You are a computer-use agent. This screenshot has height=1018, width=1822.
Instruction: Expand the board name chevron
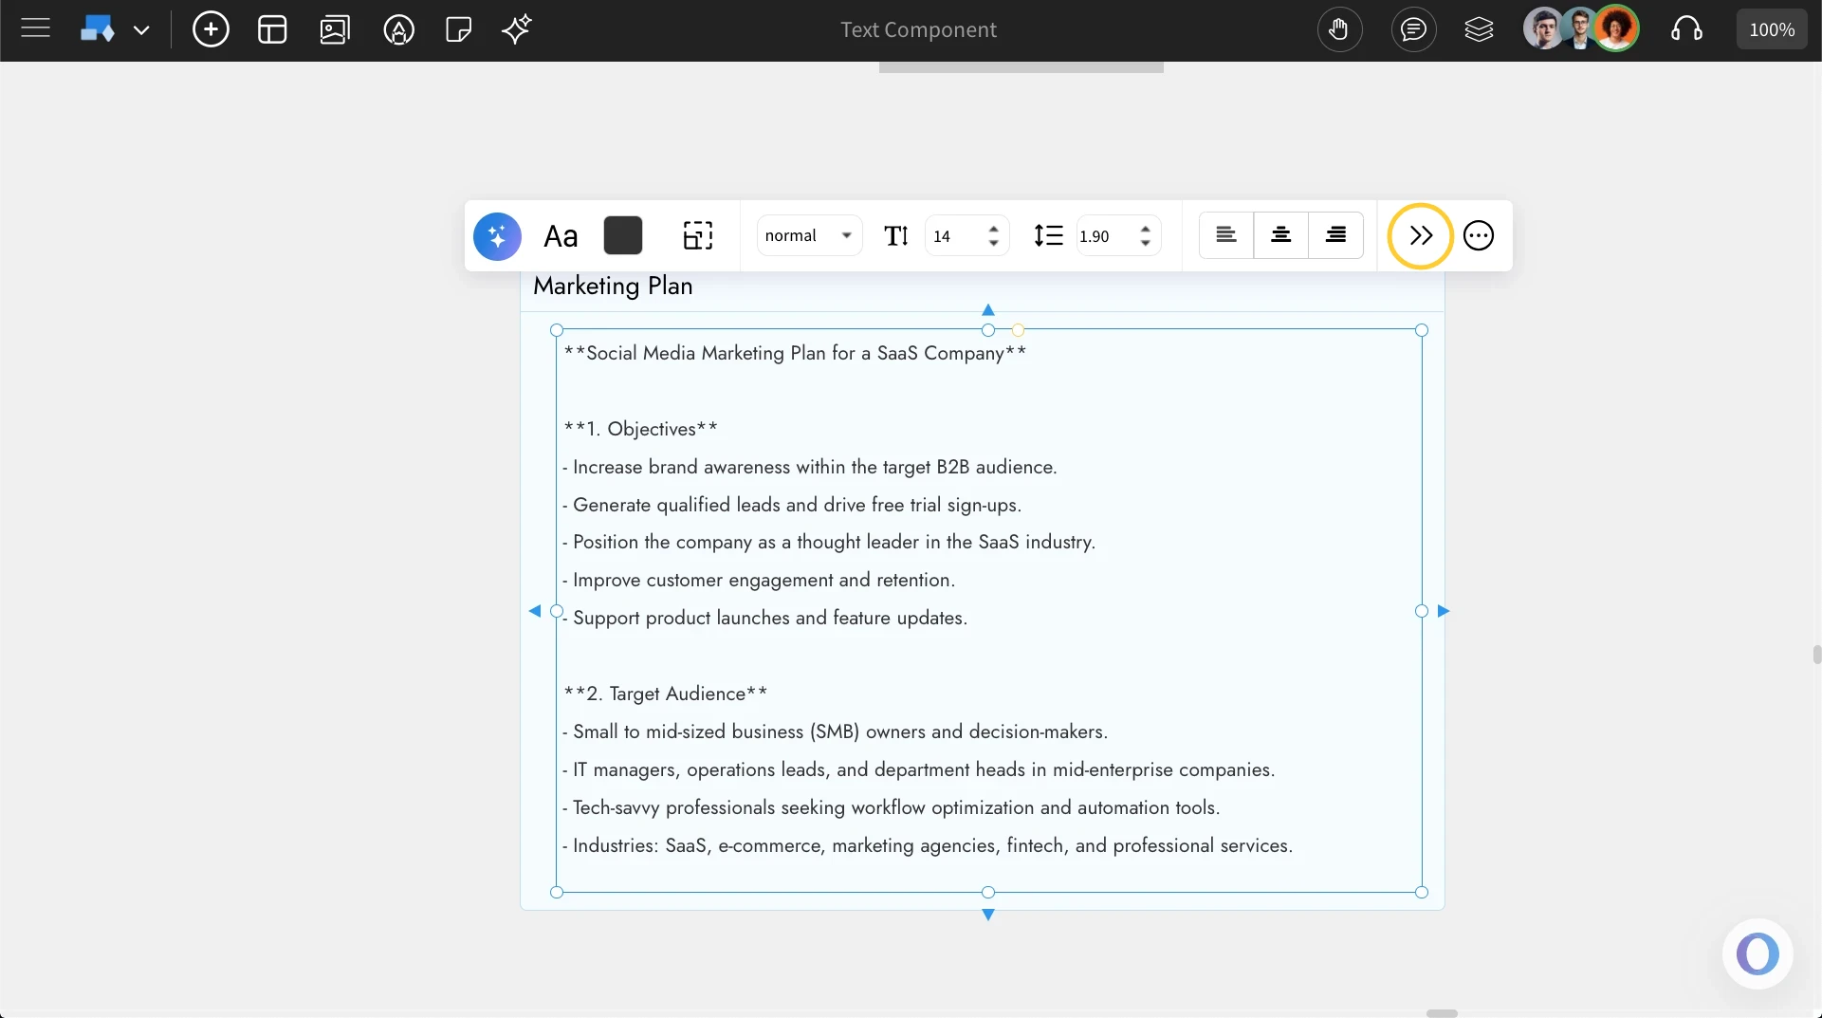click(142, 30)
